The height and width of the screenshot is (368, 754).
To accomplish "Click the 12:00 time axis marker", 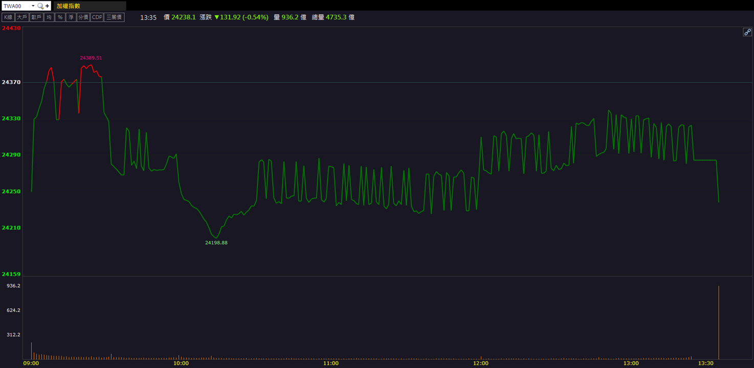I will click(x=481, y=363).
